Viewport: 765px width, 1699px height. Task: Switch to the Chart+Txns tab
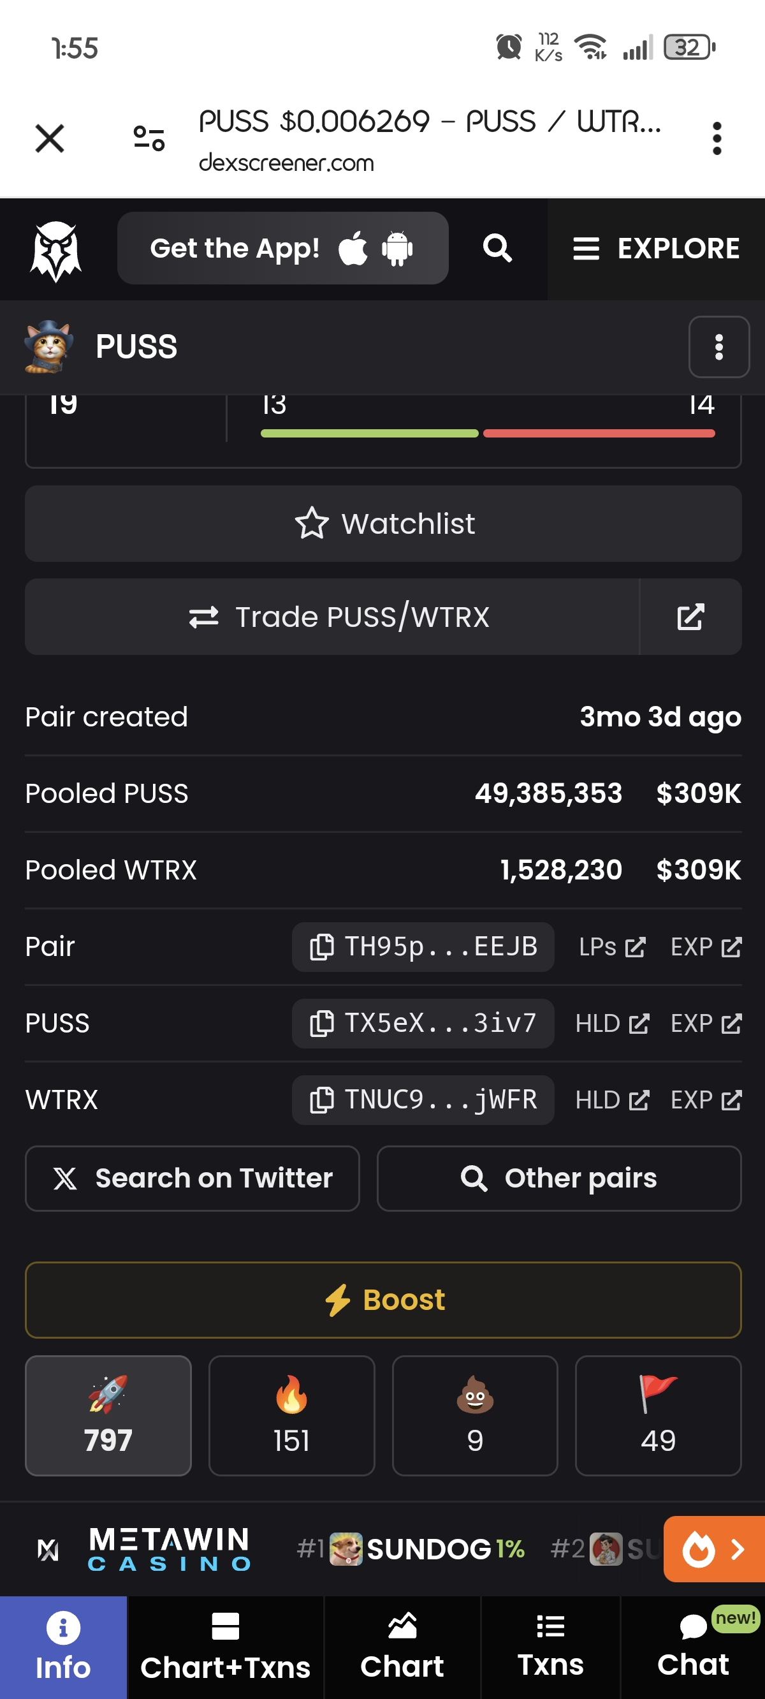pyautogui.click(x=225, y=1647)
